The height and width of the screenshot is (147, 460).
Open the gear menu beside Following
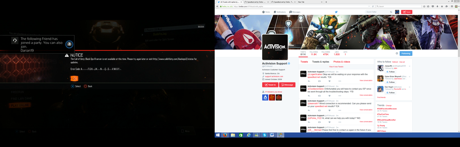(396, 53)
